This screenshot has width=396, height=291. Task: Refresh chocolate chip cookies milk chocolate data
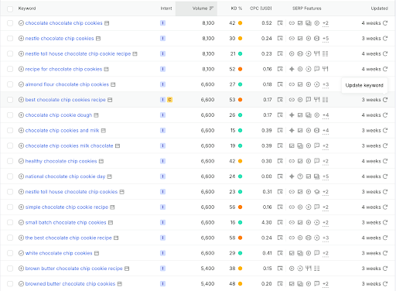[385, 145]
